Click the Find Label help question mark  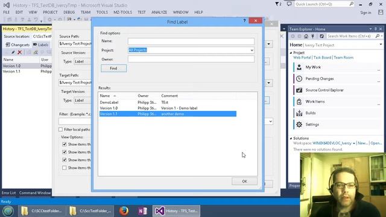point(244,20)
